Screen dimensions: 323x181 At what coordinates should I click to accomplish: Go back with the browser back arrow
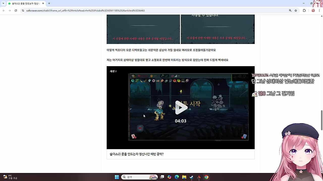coord(4,11)
